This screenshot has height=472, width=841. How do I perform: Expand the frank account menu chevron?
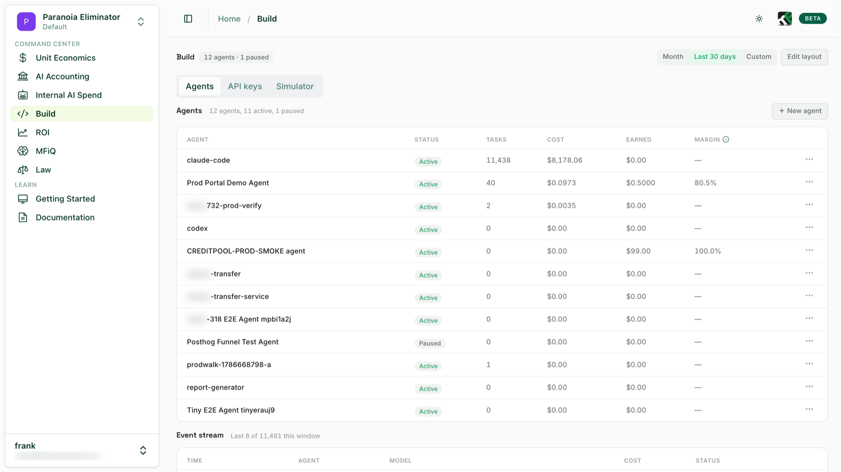143,450
